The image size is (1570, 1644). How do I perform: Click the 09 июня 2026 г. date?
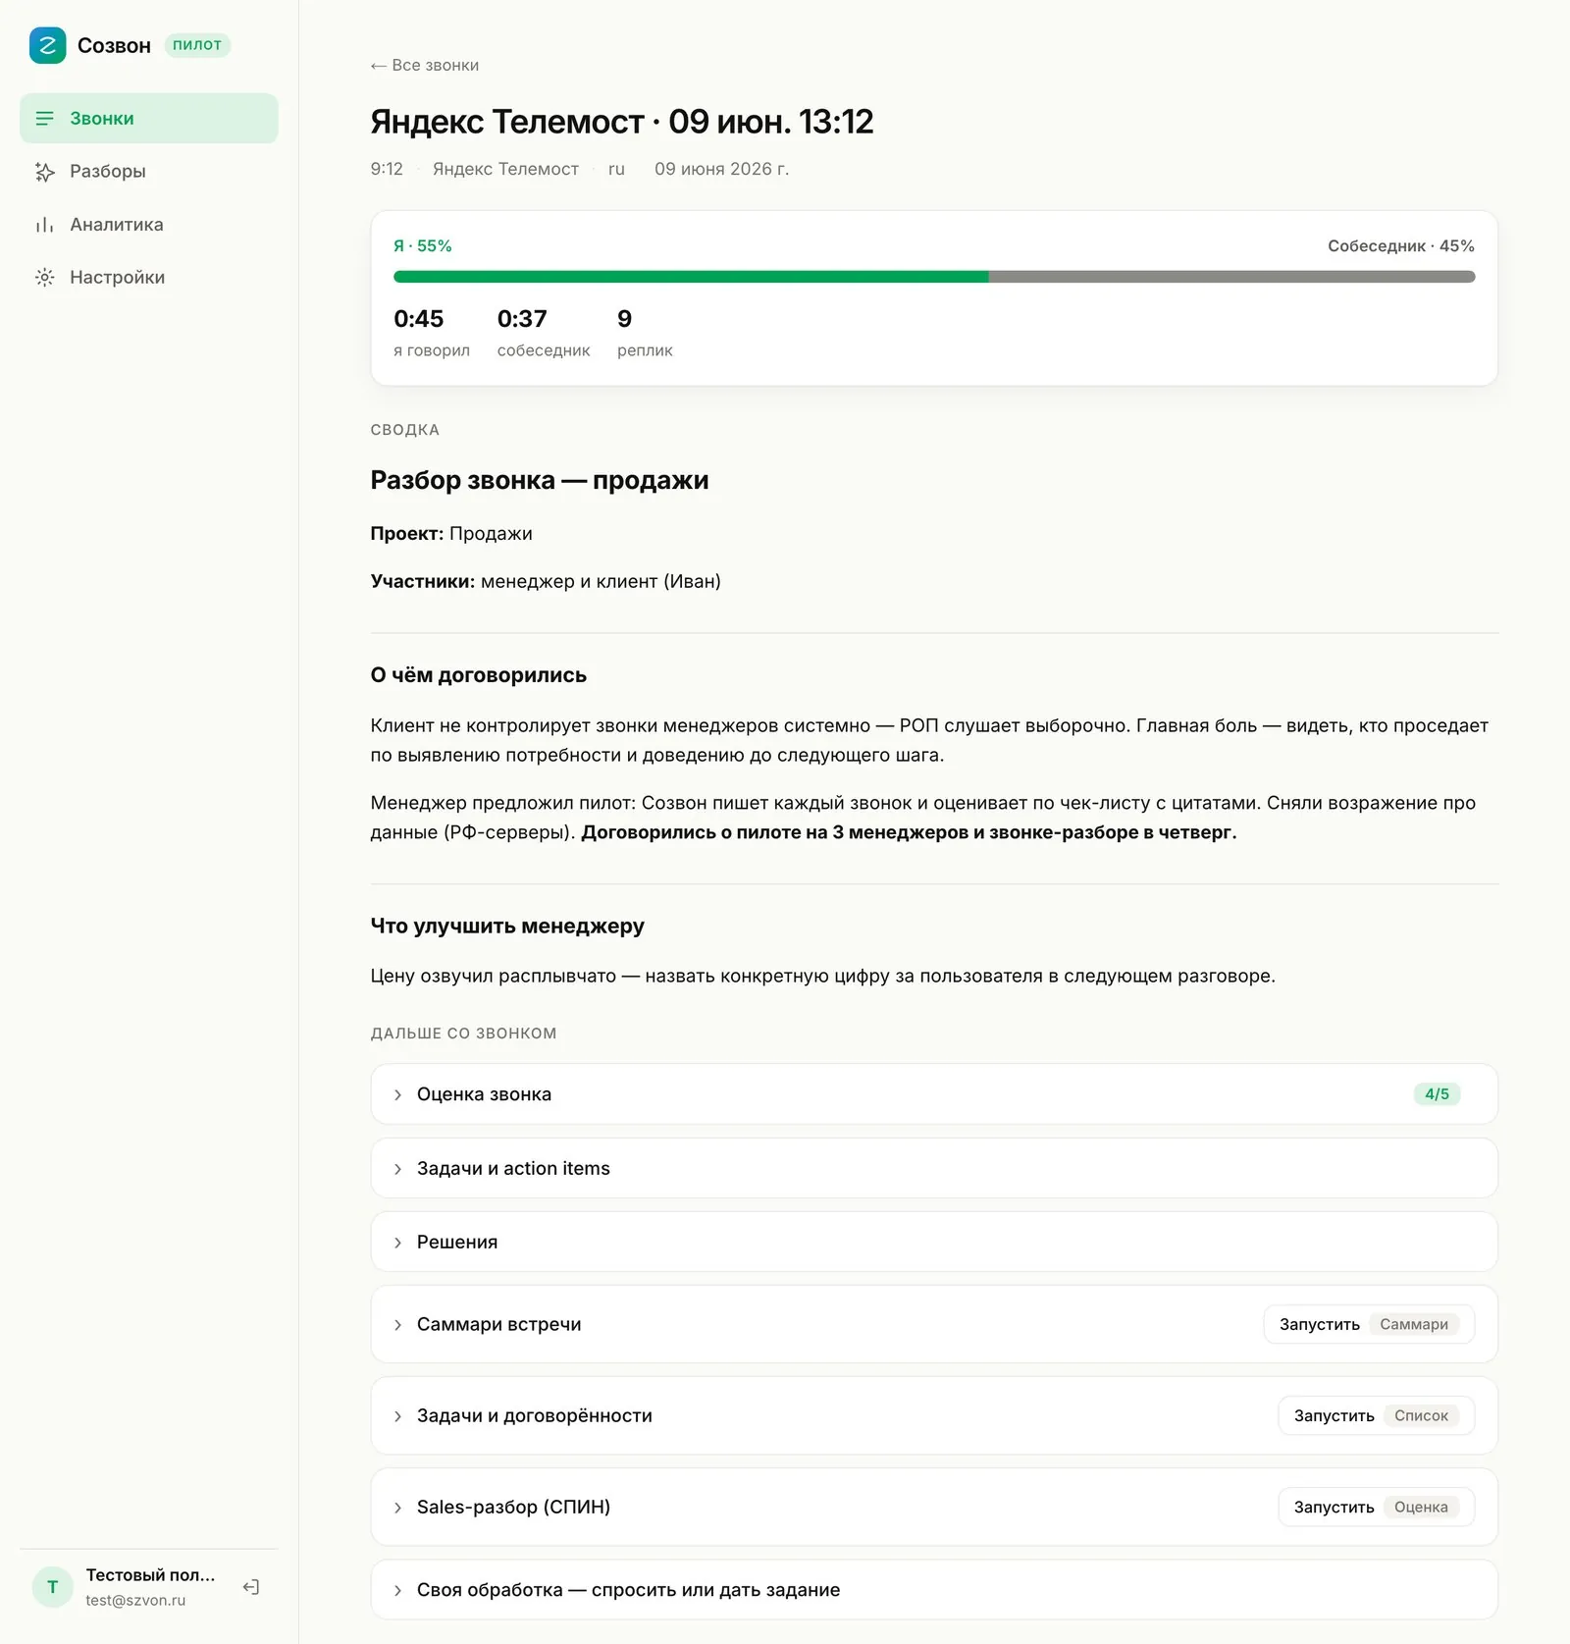coord(722,169)
